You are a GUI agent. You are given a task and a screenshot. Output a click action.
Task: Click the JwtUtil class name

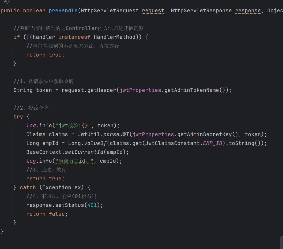coord(89,135)
